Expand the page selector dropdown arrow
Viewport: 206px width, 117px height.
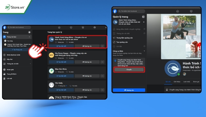point(144,22)
